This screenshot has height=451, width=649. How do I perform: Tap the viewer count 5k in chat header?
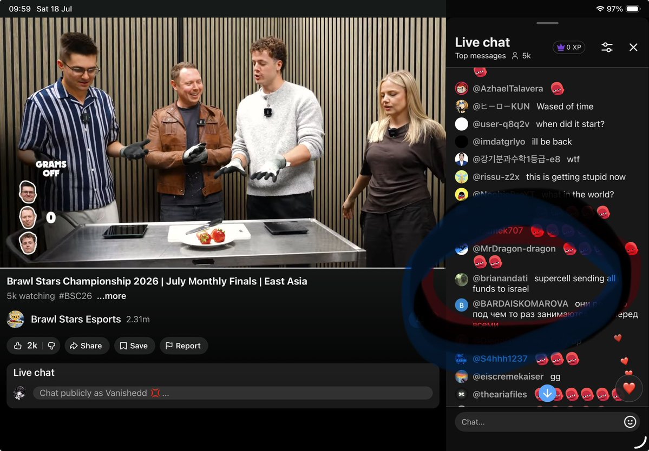click(x=521, y=56)
